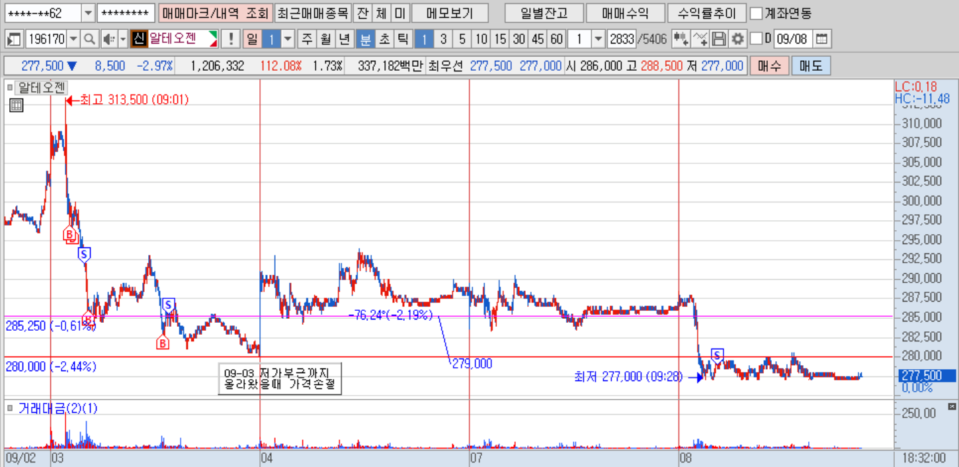Click the add line indicator icon
Screen dimensions: 959x467
tap(700, 39)
